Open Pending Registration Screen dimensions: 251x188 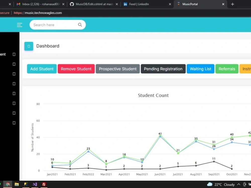coord(163,69)
